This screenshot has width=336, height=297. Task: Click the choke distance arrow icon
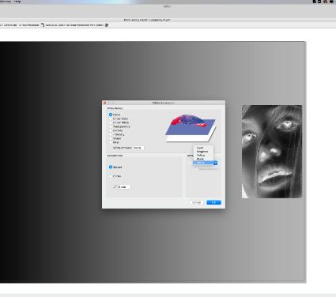[115, 186]
